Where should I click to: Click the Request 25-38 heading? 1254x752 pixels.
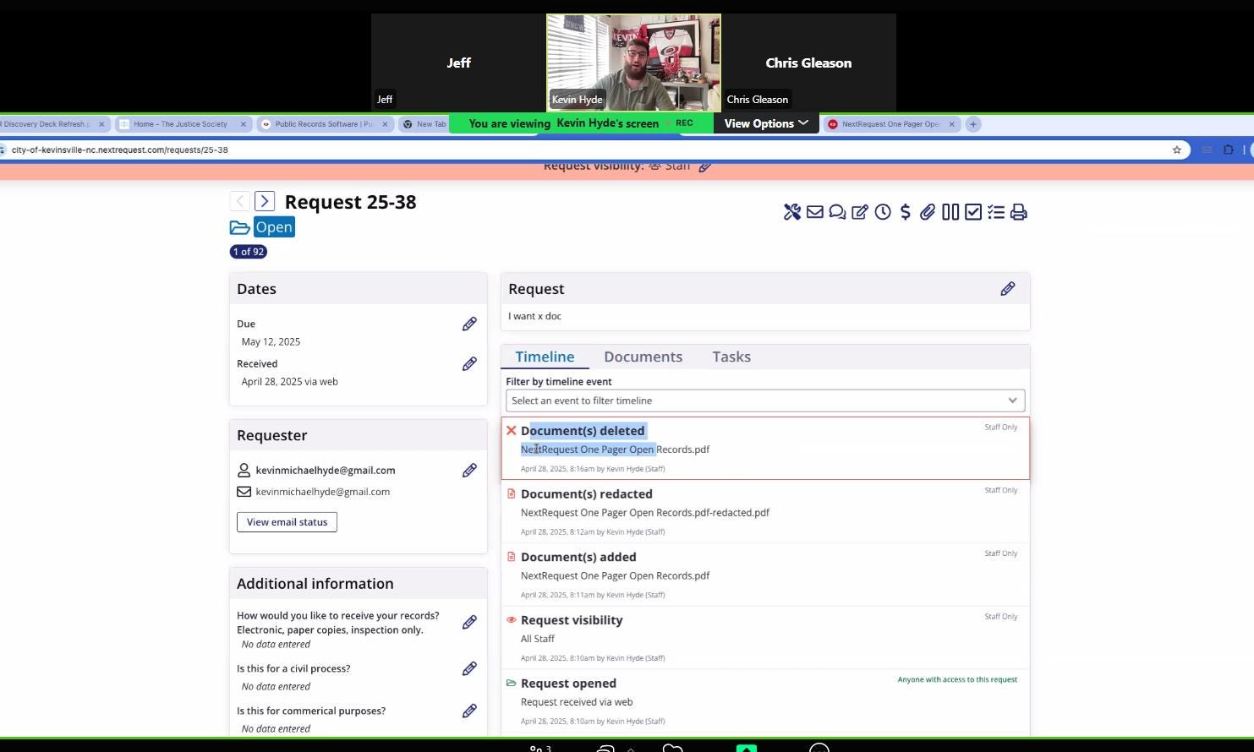click(x=350, y=202)
